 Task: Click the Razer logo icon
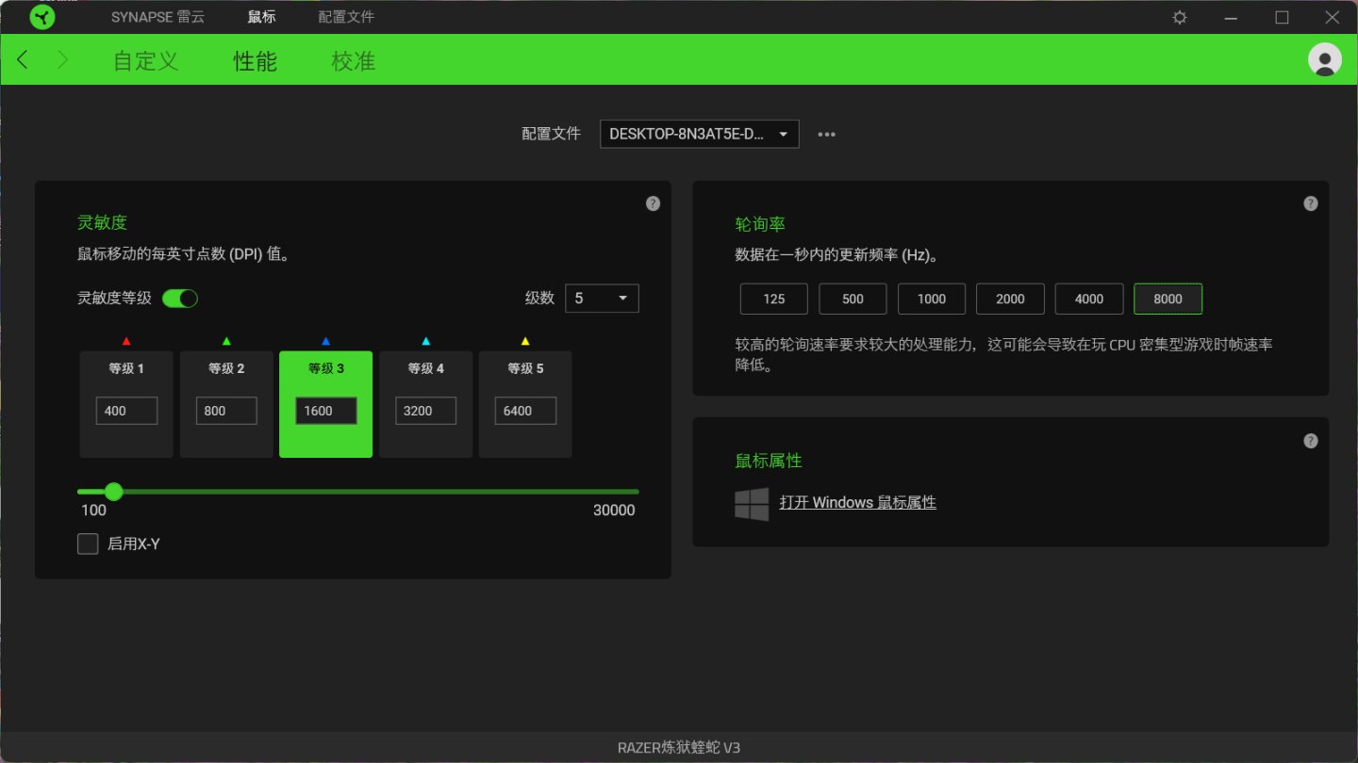42,17
